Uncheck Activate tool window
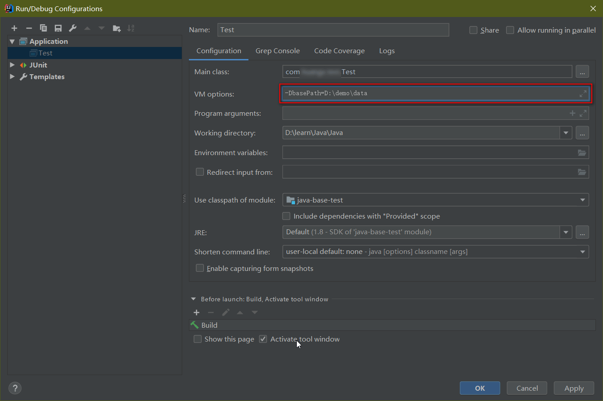The width and height of the screenshot is (603, 401). tap(263, 339)
